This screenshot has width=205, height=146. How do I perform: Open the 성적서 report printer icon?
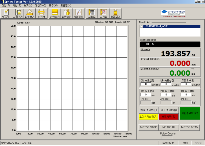41,14
